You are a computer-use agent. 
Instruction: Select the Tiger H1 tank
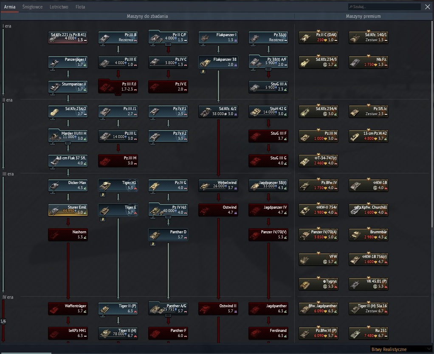(x=118, y=185)
